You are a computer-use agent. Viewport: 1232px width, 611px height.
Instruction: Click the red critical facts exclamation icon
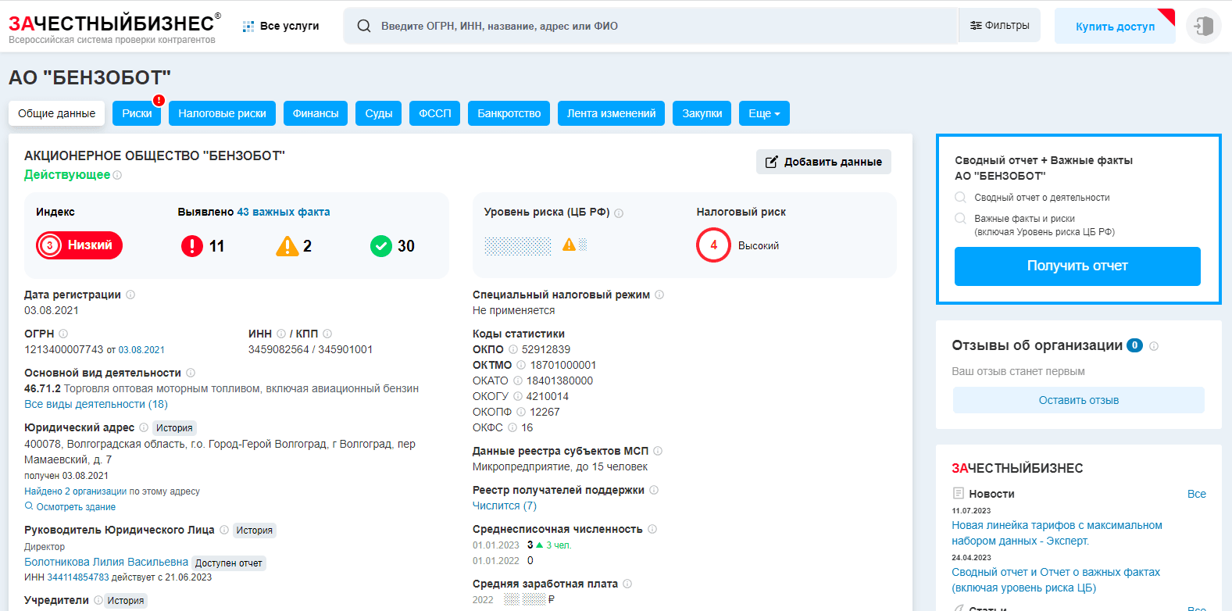[192, 246]
